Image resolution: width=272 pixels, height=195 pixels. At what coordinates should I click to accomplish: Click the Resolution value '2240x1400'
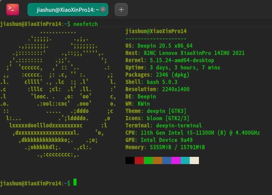(x=176, y=89)
